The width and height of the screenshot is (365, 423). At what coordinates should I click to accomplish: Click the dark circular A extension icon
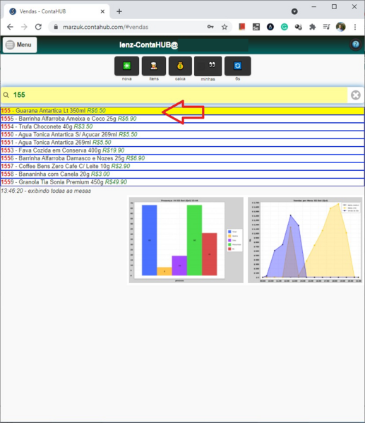[270, 27]
